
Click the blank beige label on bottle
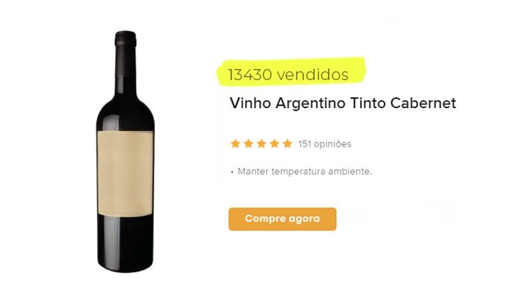[126, 174]
